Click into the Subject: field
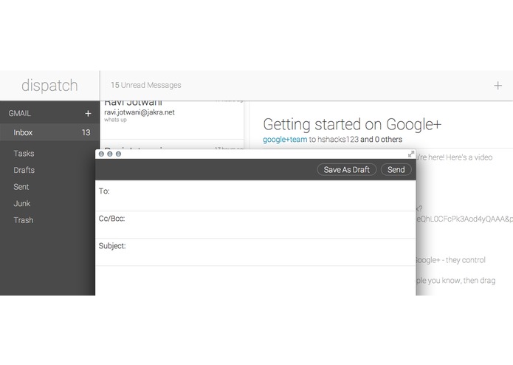Viewport: 513px width, 365px height. (255, 253)
